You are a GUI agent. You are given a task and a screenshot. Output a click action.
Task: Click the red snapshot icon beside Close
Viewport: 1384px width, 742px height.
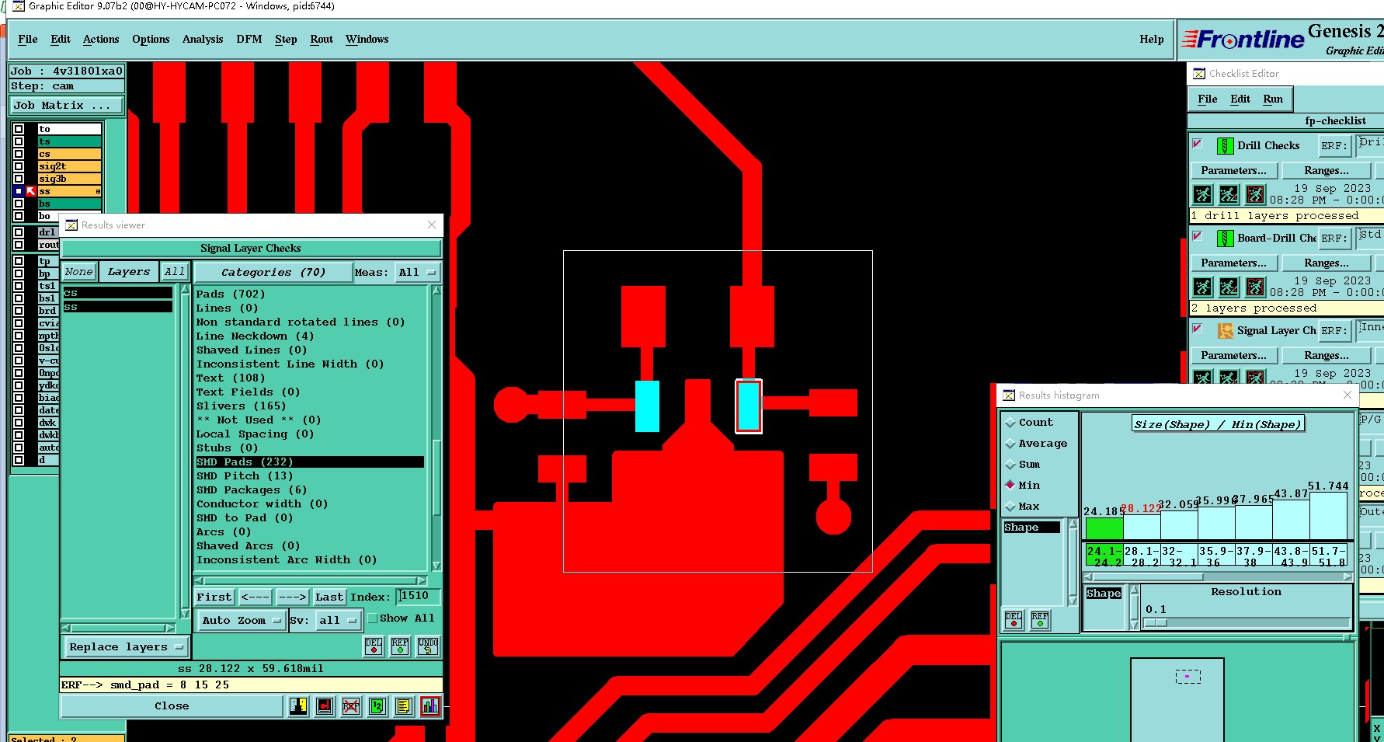325,705
